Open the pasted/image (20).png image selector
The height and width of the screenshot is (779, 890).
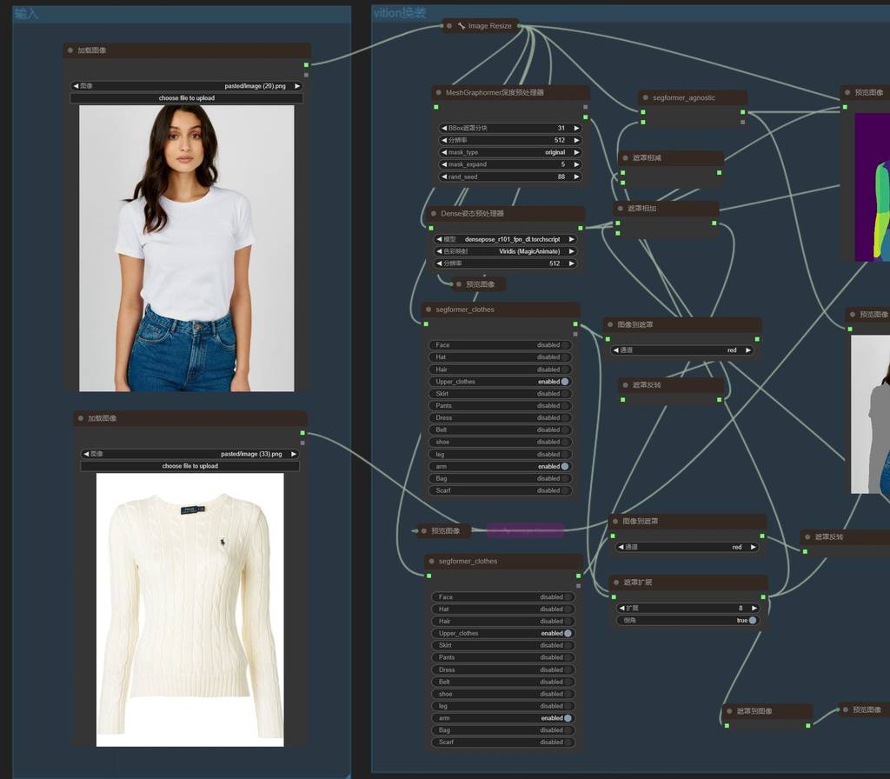[x=187, y=86]
